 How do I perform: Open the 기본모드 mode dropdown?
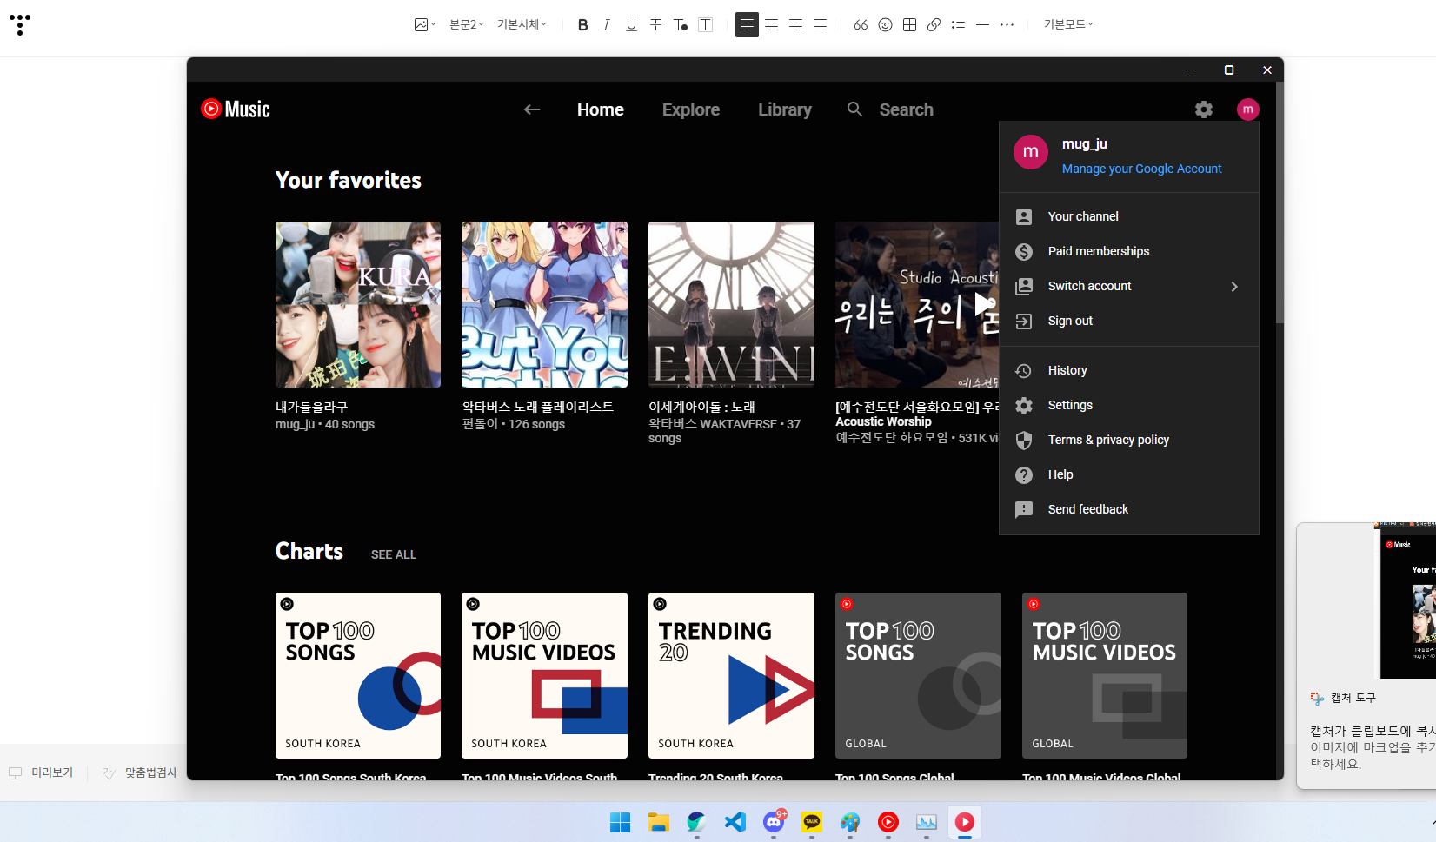[x=1068, y=24]
